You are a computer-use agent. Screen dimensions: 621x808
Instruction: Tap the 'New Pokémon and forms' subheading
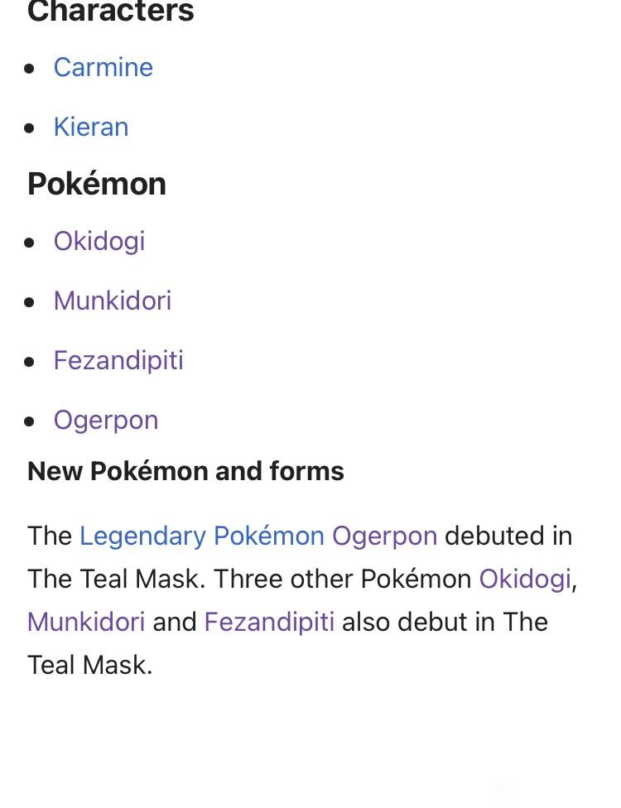(185, 471)
